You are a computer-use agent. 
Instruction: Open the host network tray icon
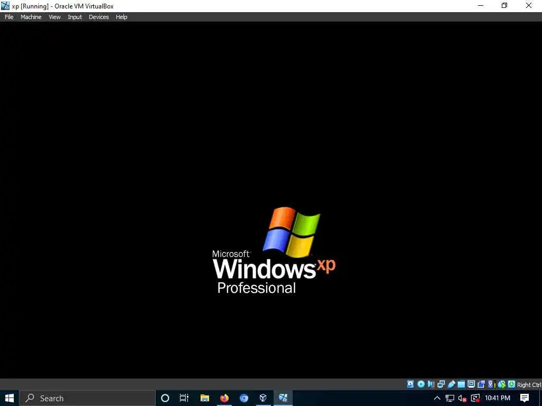pyautogui.click(x=450, y=398)
